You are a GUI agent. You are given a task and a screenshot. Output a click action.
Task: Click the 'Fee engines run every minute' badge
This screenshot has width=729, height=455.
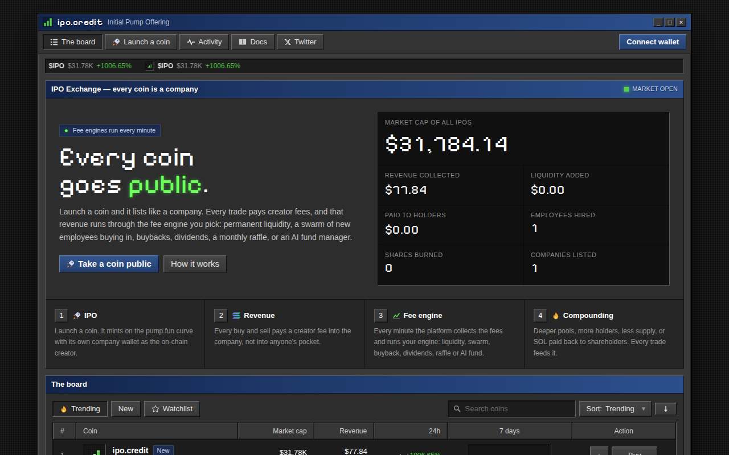click(x=110, y=130)
